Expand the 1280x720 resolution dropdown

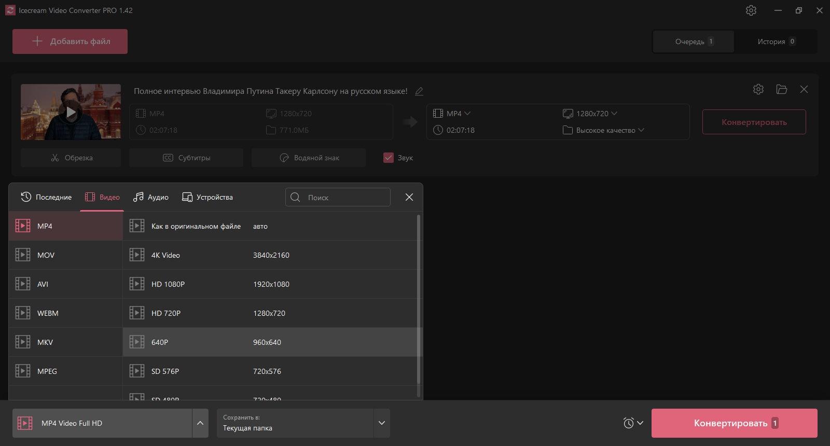tap(590, 114)
